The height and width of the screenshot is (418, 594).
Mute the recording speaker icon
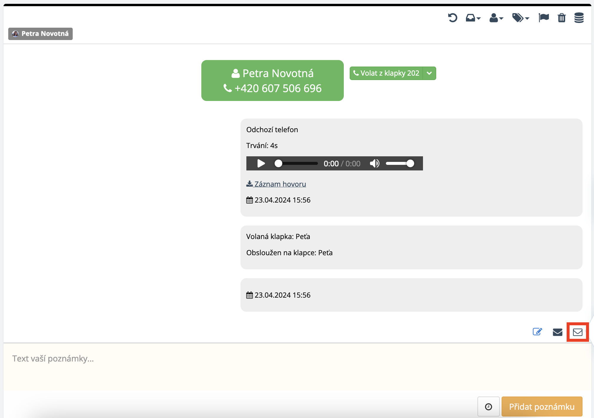click(x=374, y=163)
